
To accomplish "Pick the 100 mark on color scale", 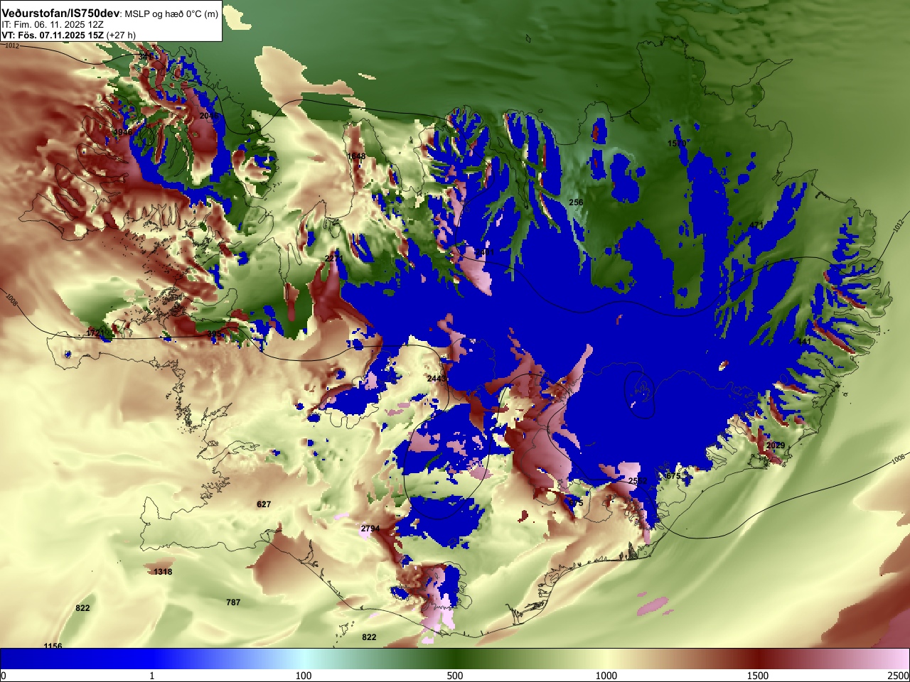I will pos(304,676).
